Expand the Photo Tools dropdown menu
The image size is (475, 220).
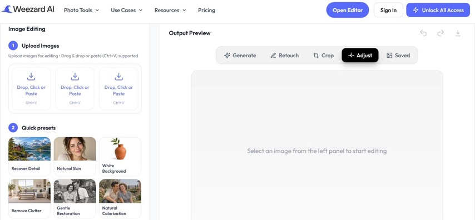tap(81, 10)
